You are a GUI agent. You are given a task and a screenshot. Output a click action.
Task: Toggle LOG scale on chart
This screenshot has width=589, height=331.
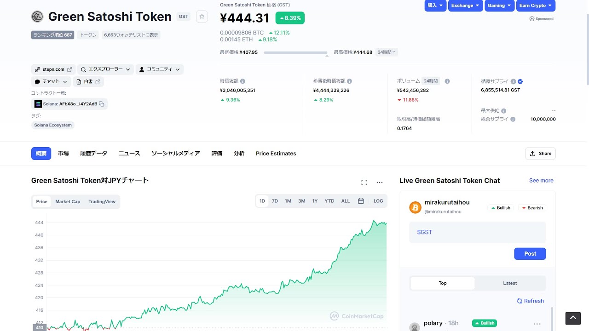[x=378, y=201]
